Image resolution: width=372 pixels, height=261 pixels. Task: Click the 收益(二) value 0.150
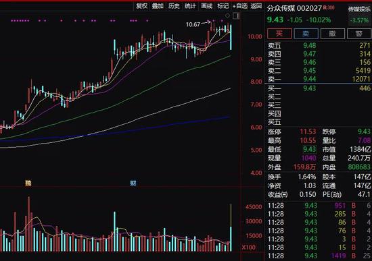click(x=308, y=194)
